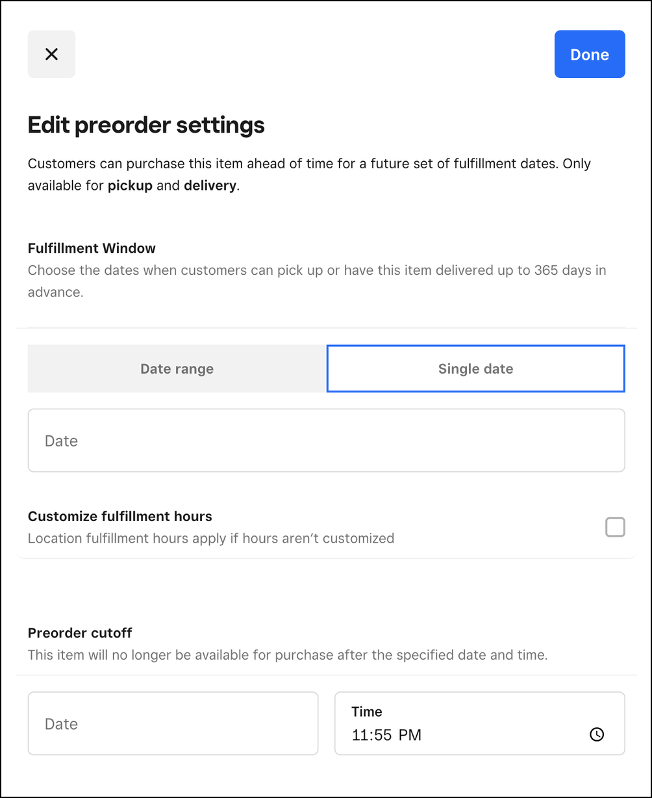Close the preorder settings dialog
This screenshot has height=798, width=652.
pos(51,55)
